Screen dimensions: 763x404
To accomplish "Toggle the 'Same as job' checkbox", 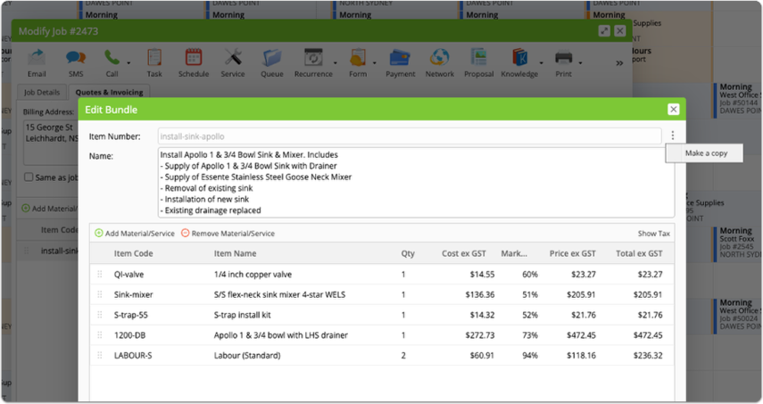I will coord(29,177).
